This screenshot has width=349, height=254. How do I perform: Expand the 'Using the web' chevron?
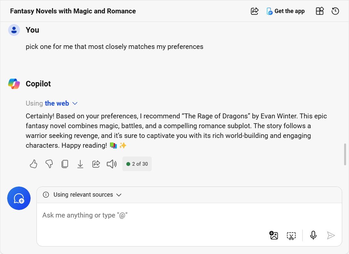75,103
